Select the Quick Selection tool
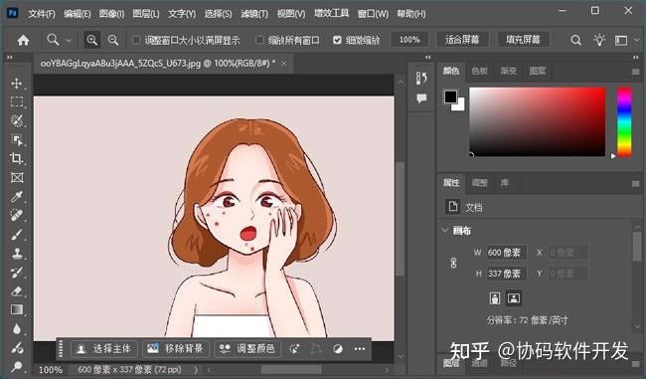This screenshot has height=379, width=646. point(17,120)
